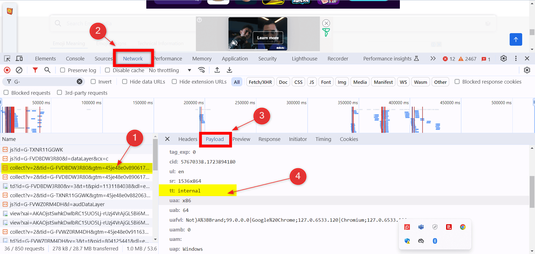The width and height of the screenshot is (535, 254).
Task: Open the No throttling dropdown
Action: [x=170, y=70]
